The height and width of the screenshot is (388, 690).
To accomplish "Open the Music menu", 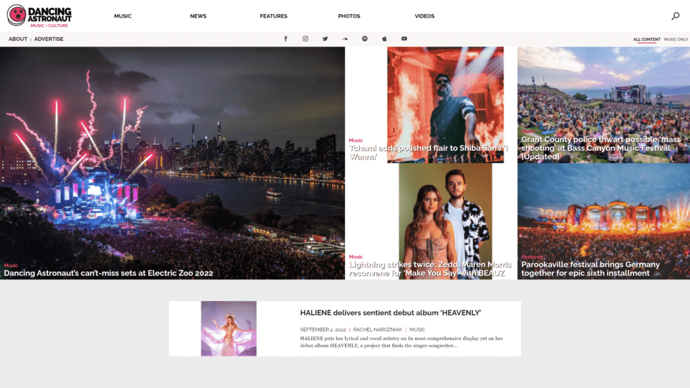I will click(x=123, y=16).
